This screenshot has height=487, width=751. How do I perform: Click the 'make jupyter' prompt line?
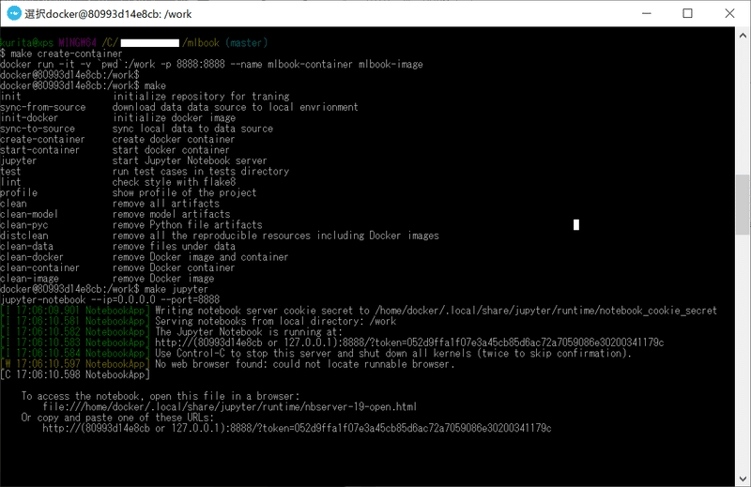104,289
